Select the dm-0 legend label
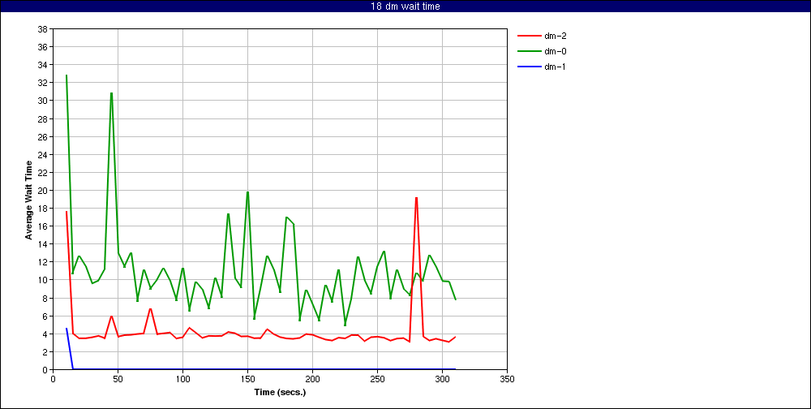The image size is (811, 409). click(555, 51)
